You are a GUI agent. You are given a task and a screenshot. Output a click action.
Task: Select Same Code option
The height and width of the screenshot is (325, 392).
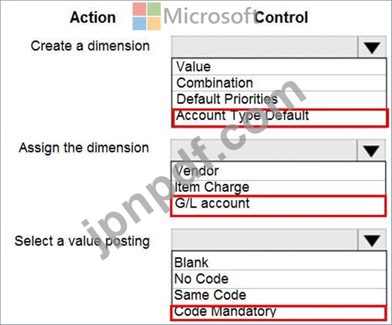[x=279, y=296]
